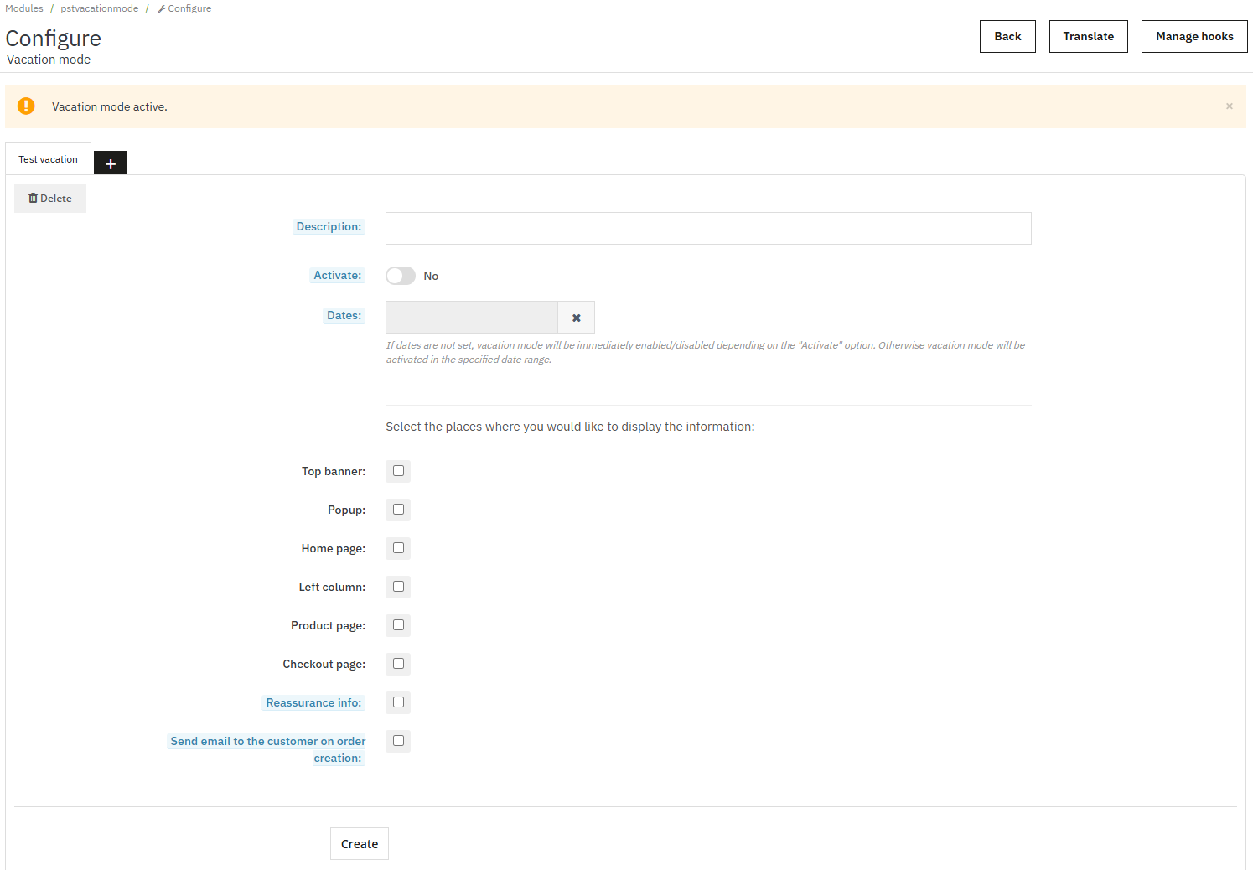Clear dates with the X icon
The height and width of the screenshot is (870, 1253).
[577, 318]
